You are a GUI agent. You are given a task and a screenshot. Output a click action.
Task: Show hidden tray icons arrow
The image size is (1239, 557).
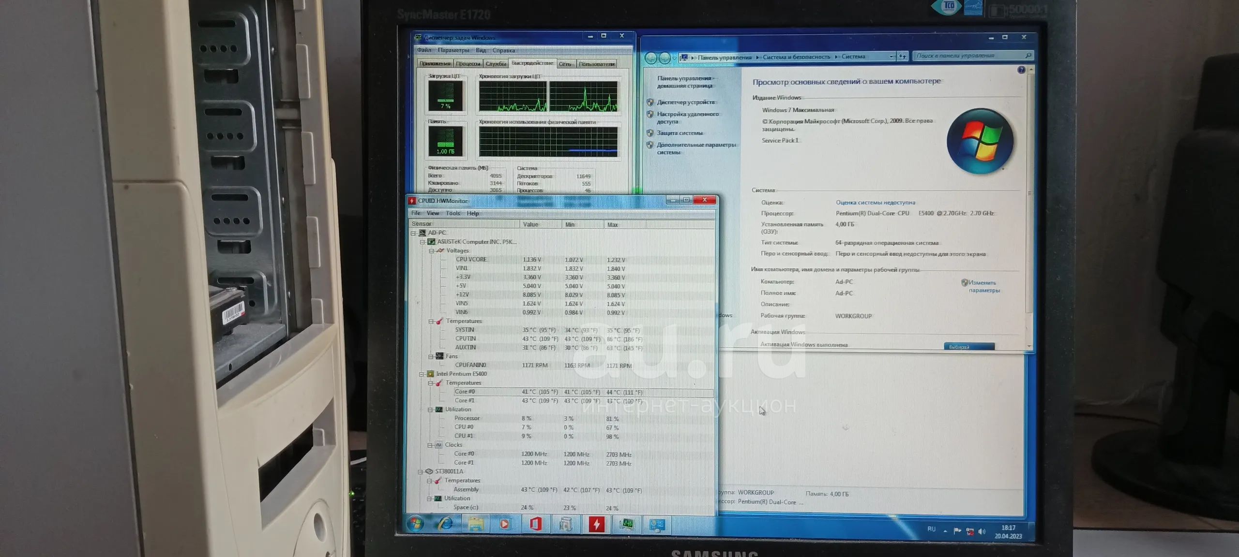coord(945,531)
